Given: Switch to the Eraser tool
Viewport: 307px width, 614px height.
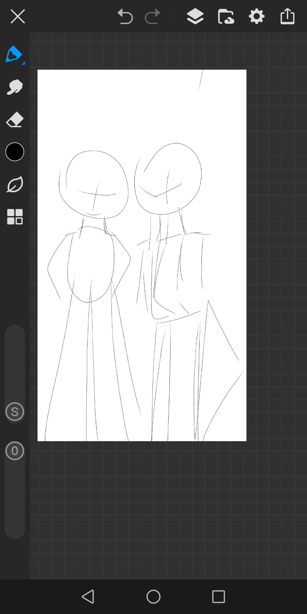Looking at the screenshot, I should 15,119.
